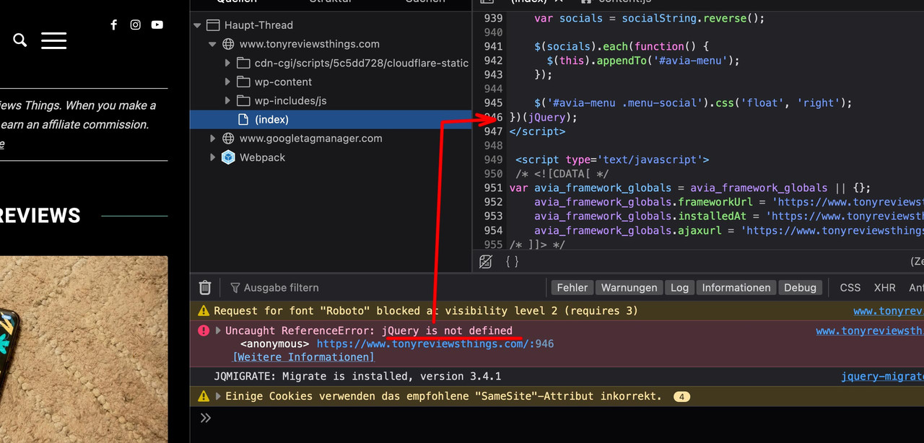Image resolution: width=924 pixels, height=443 pixels.
Task: Visit the Instagram social icon
Action: pos(135,25)
